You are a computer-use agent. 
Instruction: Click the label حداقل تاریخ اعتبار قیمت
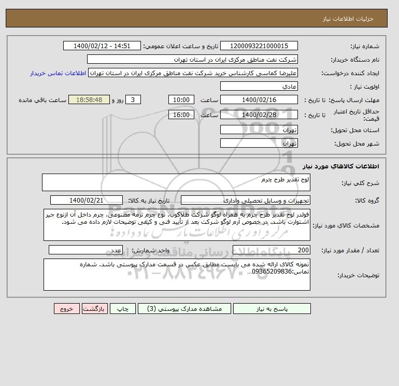pos(357,115)
